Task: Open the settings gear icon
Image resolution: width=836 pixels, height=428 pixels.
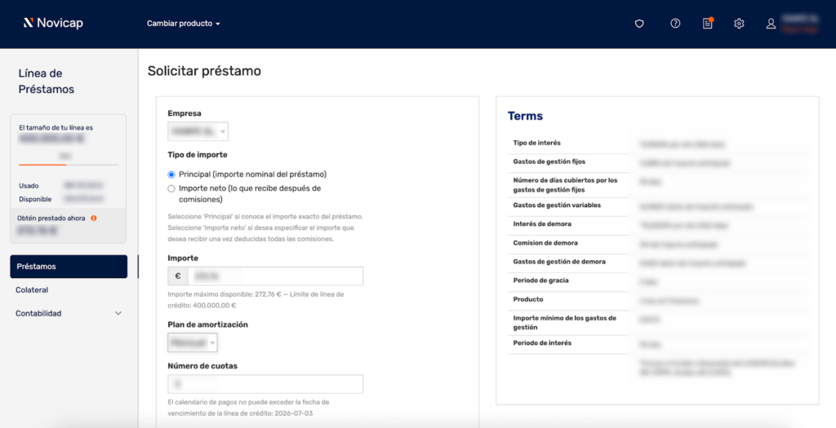Action: click(739, 24)
